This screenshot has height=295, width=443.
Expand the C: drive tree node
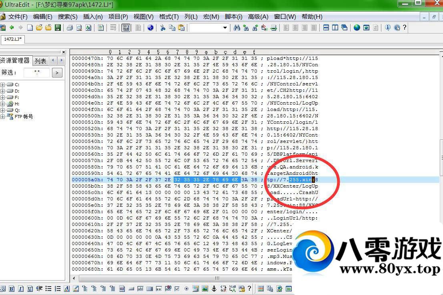3,85
